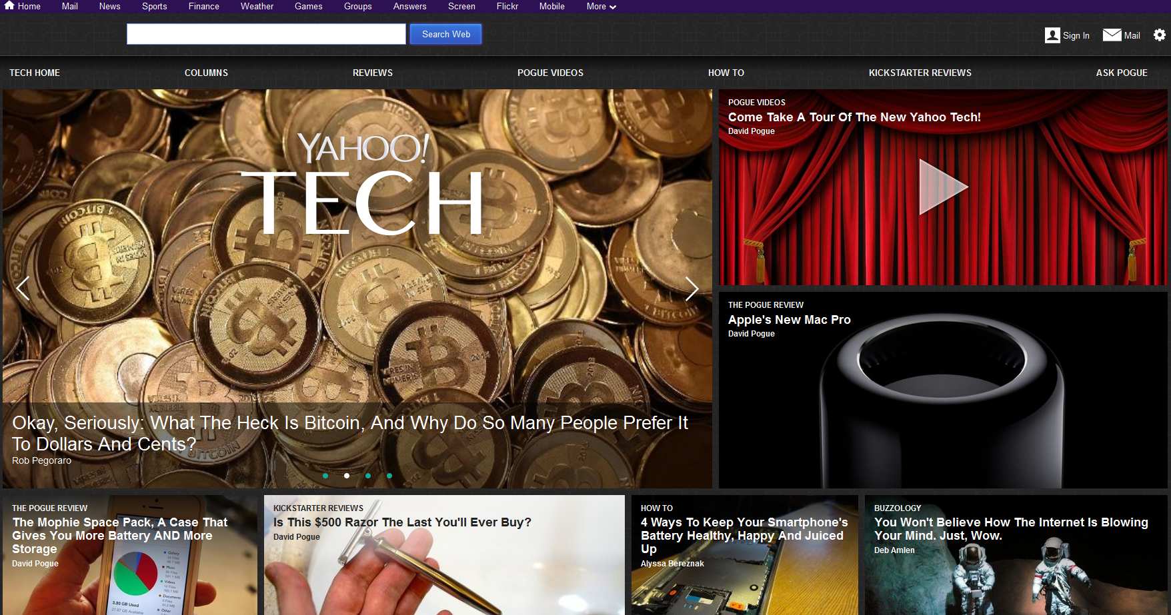The width and height of the screenshot is (1171, 615).
Task: Open Sports in the top bar
Action: (x=155, y=6)
